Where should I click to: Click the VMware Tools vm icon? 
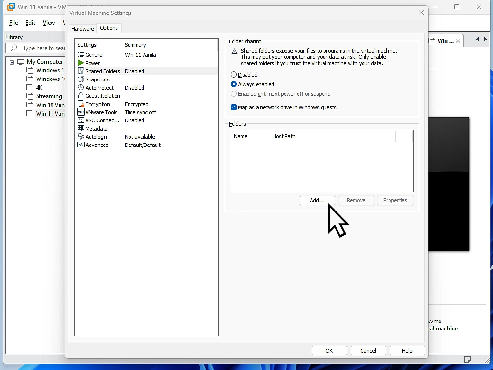(81, 112)
